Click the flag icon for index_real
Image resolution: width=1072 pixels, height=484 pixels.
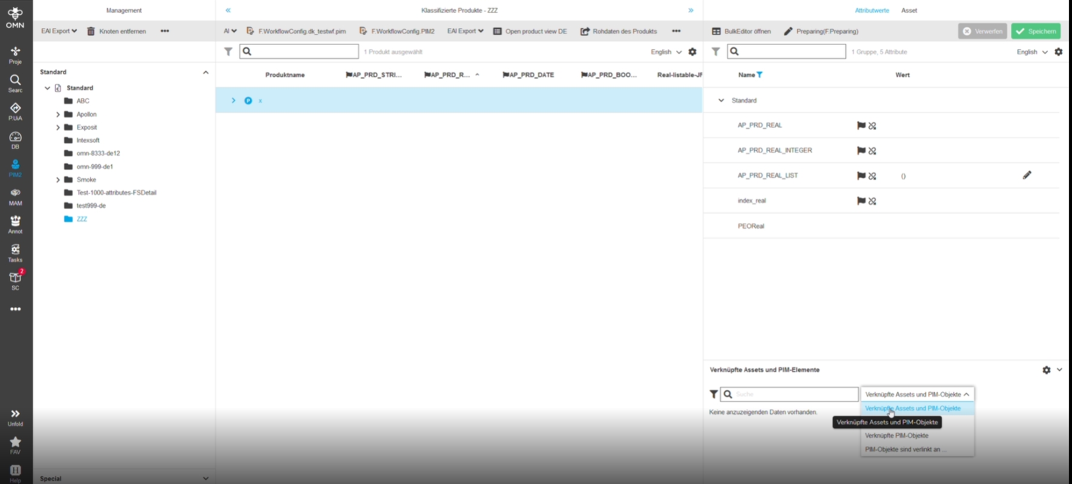click(x=861, y=201)
